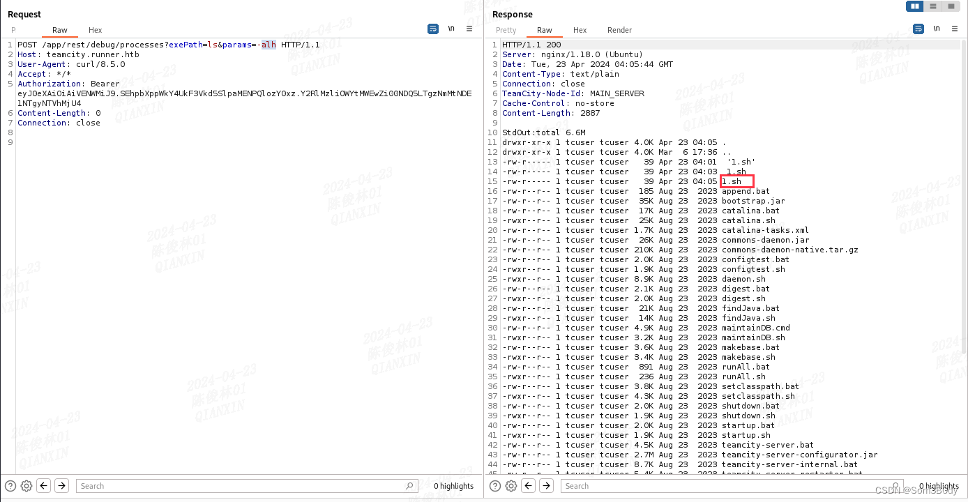Go to previous search match in Response

pos(529,486)
